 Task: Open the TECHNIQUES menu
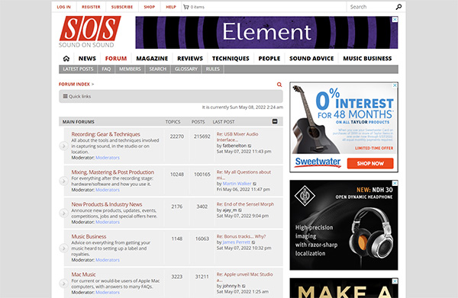(x=231, y=59)
